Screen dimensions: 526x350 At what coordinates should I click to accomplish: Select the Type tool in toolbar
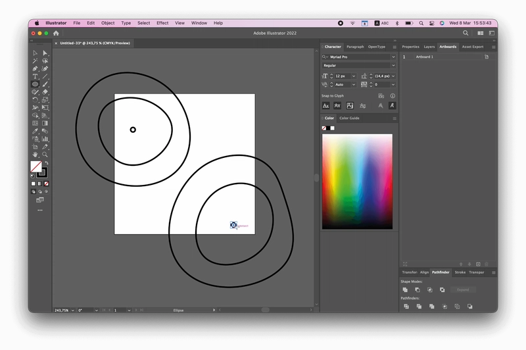point(35,76)
